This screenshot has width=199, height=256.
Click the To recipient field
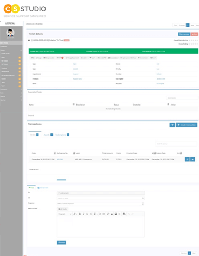click(x=101, y=193)
